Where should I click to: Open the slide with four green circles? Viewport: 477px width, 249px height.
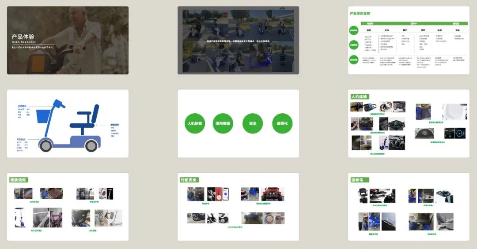(x=238, y=123)
